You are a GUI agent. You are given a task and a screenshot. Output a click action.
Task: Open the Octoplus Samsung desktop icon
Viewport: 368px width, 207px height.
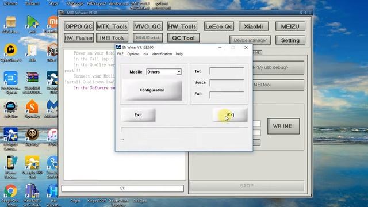(10, 139)
